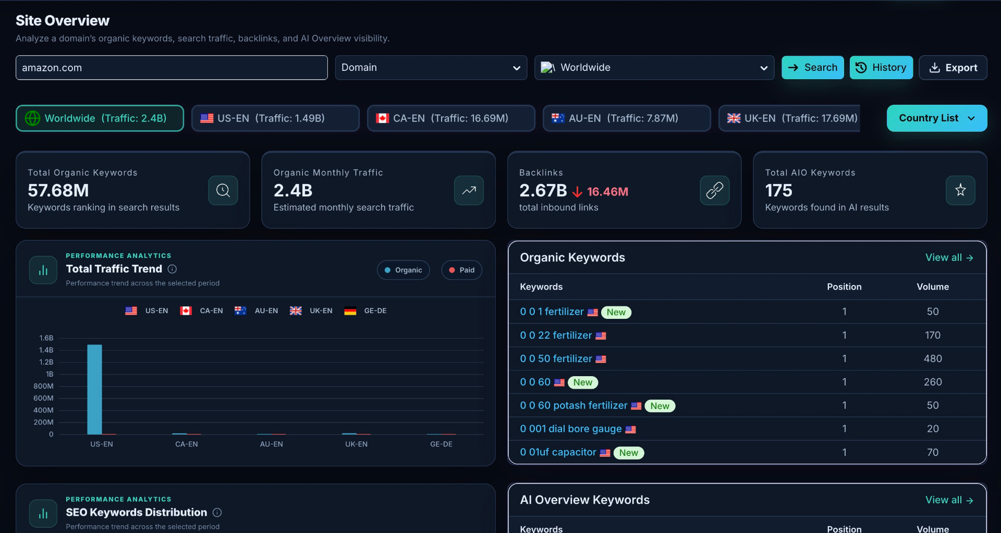Viewport: 1001px width, 533px height.
Task: Click the volume value 480
Action: tap(933, 358)
